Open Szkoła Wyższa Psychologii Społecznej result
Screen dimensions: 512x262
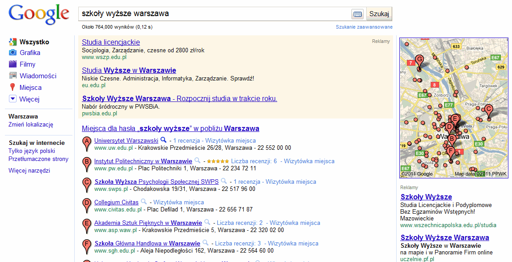[157, 182]
